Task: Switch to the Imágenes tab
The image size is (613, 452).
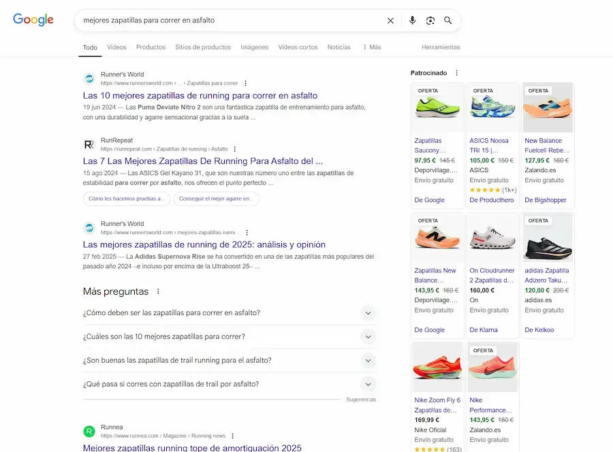Action: [255, 47]
